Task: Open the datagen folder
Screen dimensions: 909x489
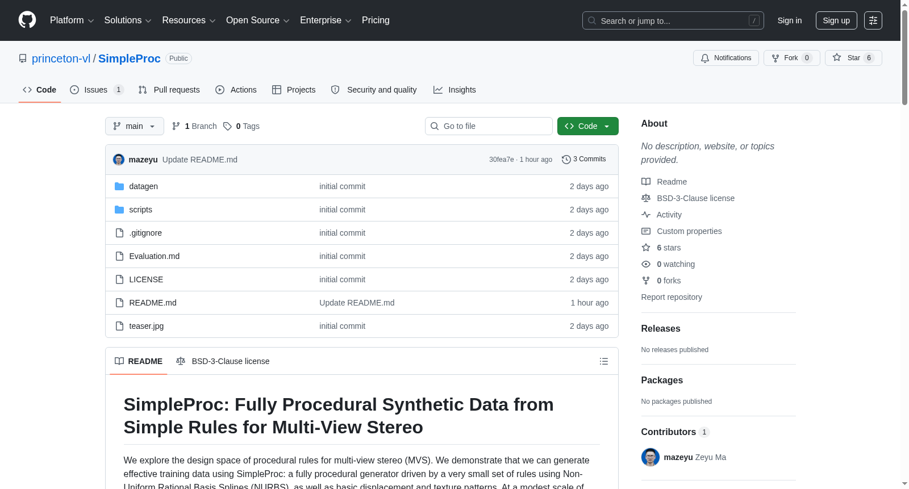Action: click(x=144, y=186)
